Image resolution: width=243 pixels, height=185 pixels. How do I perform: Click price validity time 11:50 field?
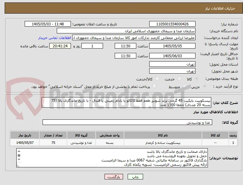(x=126, y=56)
